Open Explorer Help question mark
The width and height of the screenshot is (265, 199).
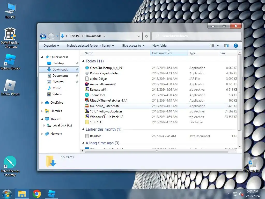(x=235, y=46)
